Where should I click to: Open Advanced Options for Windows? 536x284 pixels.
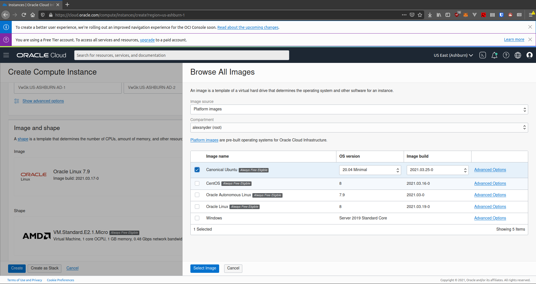[x=490, y=218]
